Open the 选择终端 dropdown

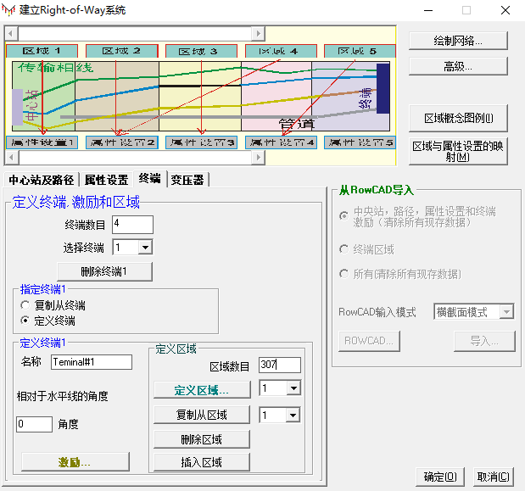click(144, 248)
